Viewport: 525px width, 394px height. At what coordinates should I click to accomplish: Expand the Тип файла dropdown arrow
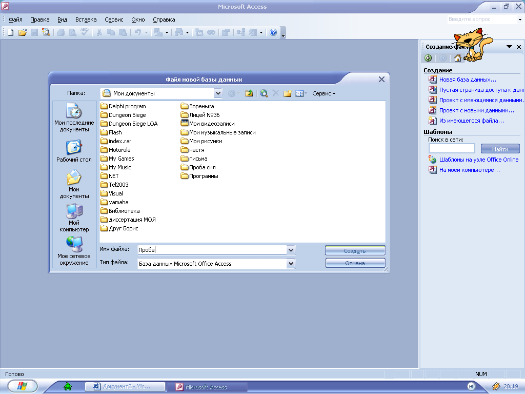click(x=291, y=264)
